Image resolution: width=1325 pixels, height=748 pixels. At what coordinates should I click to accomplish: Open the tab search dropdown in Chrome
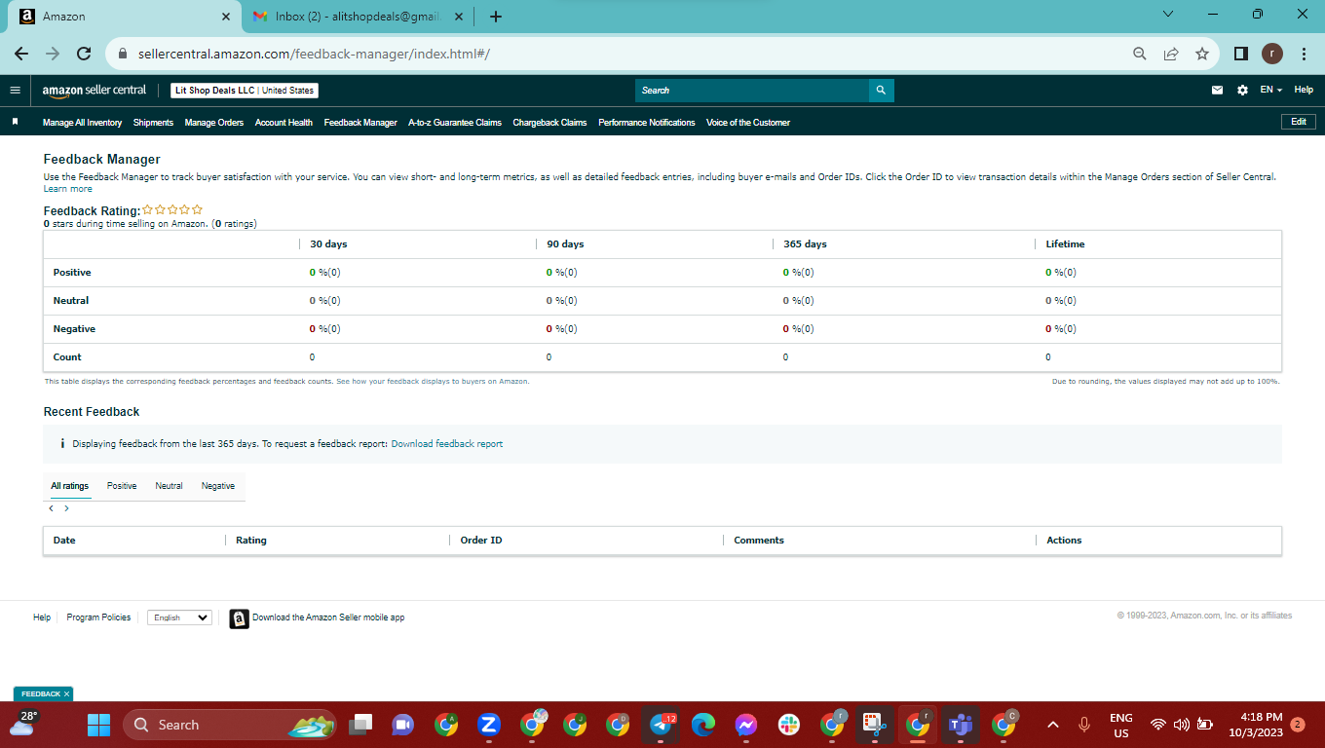(x=1168, y=15)
